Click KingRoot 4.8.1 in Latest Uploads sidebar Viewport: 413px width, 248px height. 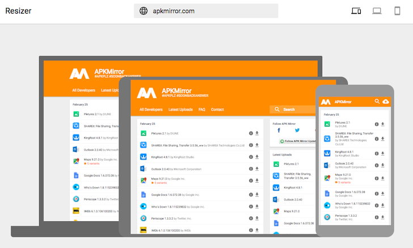293,188
